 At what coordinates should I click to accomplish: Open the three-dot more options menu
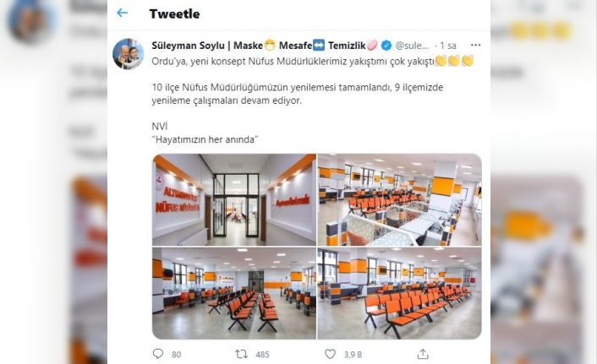tap(475, 45)
